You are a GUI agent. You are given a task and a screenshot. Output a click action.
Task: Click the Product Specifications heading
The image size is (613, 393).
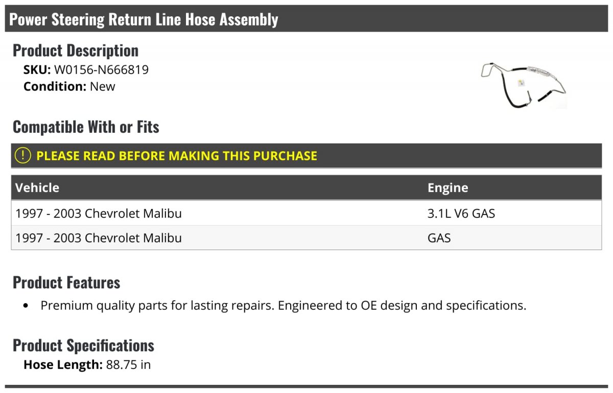83,346
